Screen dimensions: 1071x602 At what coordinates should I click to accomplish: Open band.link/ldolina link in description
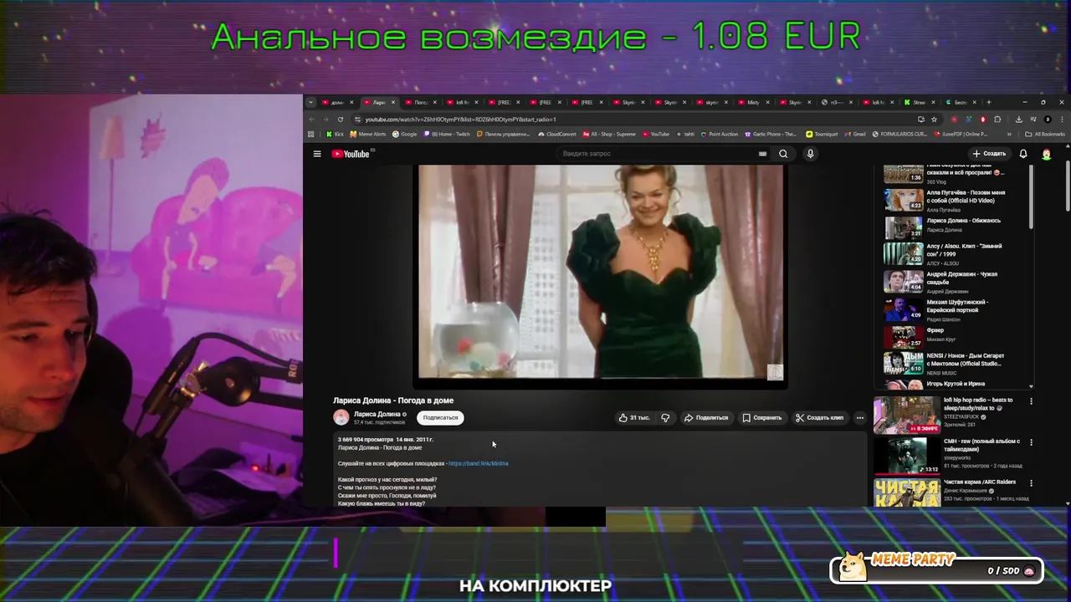478,463
